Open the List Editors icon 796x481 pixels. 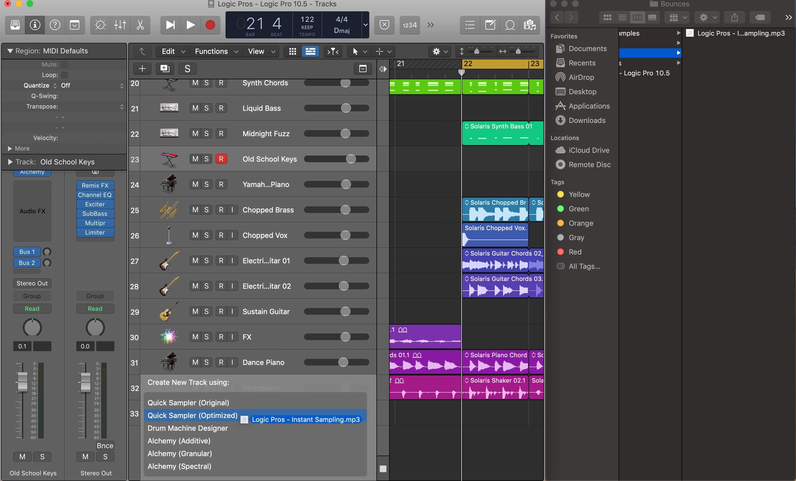click(470, 25)
